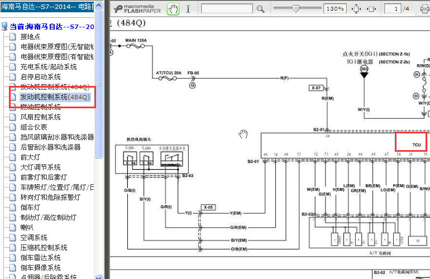
Task: Open 倒车摄像系统 diagram
Action: click(x=40, y=268)
